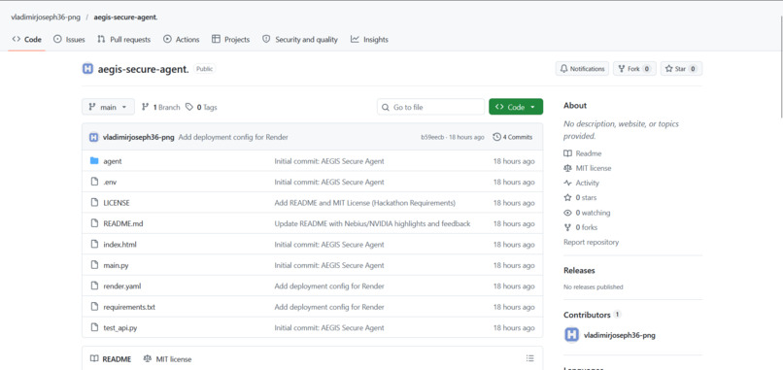Open README.md file
This screenshot has height=370, width=783.
[x=123, y=223]
